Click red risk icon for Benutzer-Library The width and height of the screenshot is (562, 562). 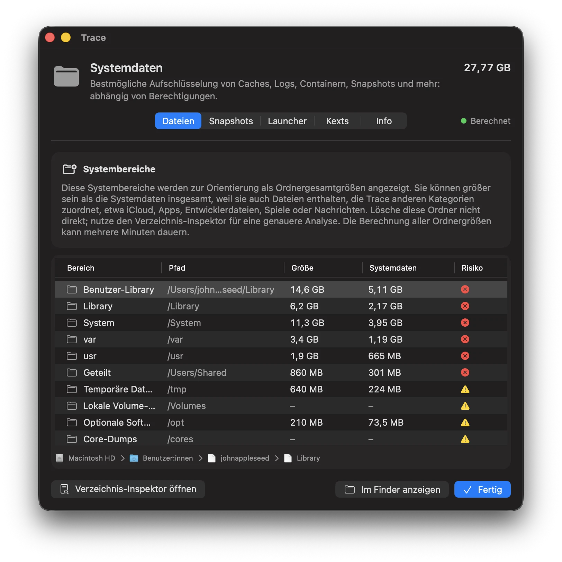point(465,289)
